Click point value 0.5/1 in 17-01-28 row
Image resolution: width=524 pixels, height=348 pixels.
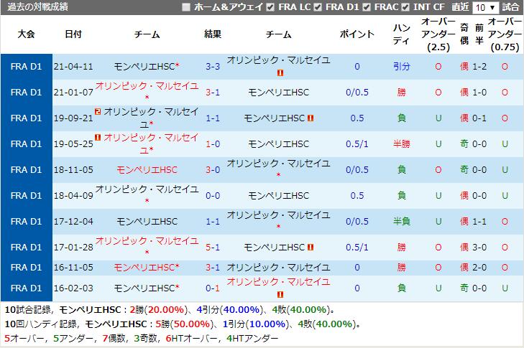click(x=357, y=248)
